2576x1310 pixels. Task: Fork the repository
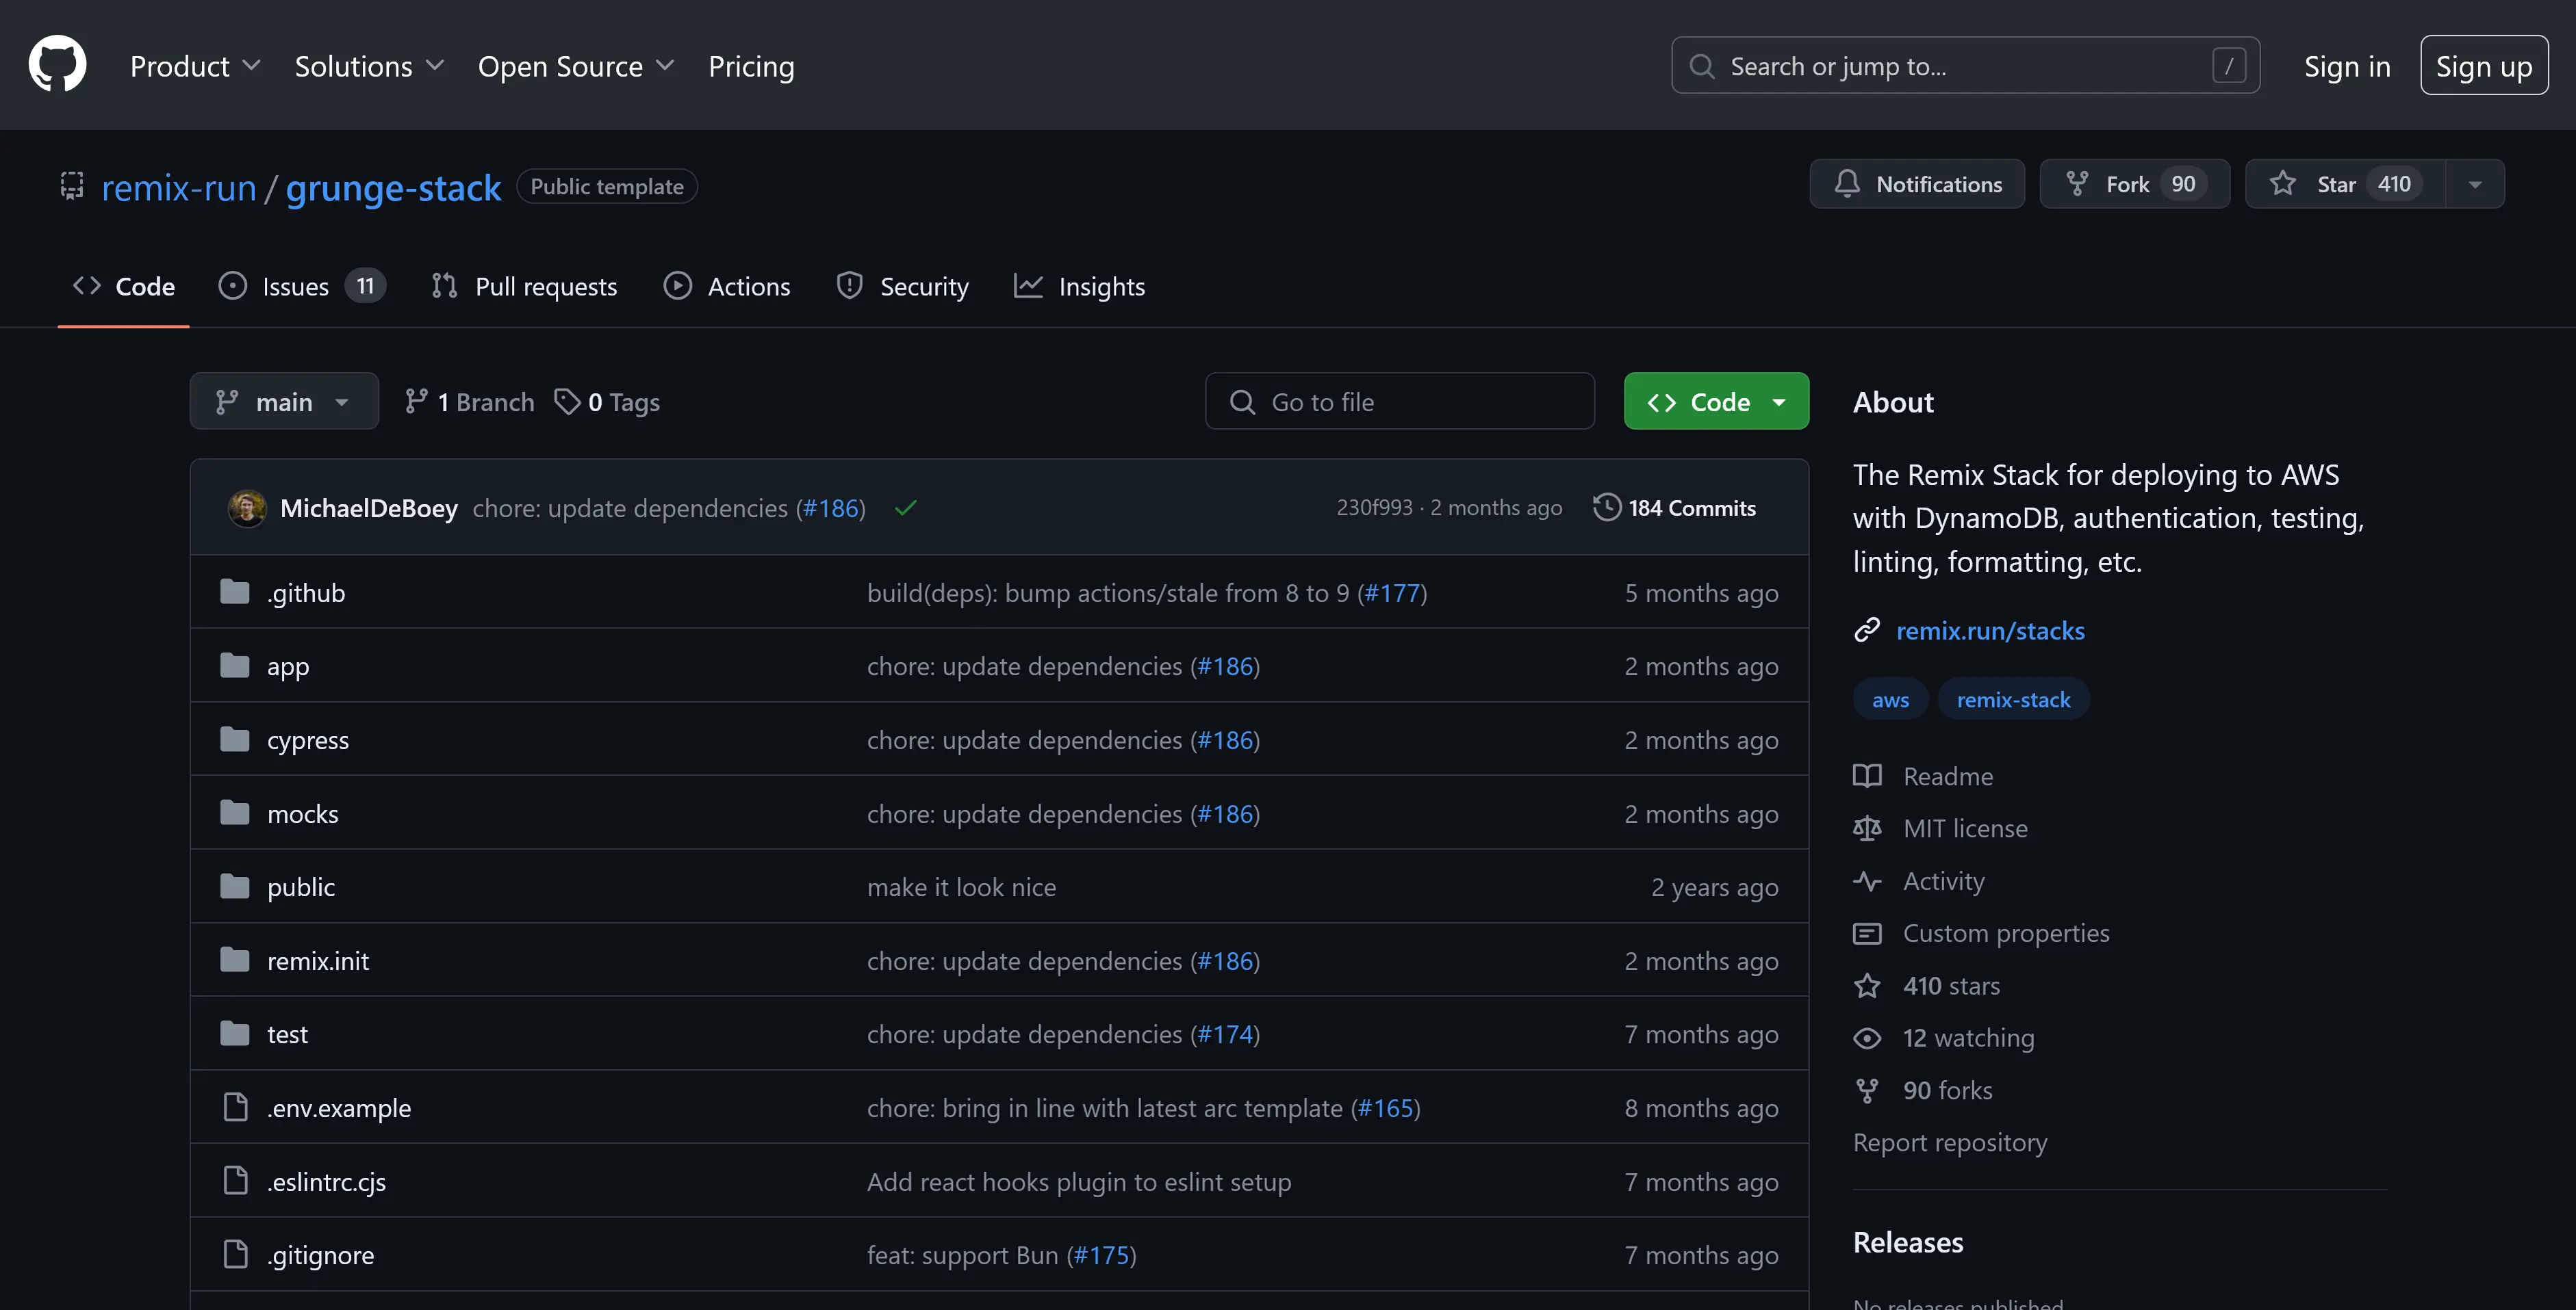2135,184
